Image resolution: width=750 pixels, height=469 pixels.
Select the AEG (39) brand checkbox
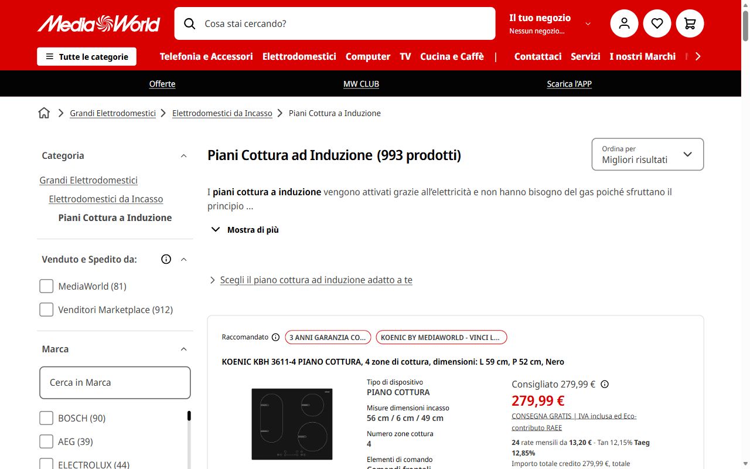[x=46, y=441]
